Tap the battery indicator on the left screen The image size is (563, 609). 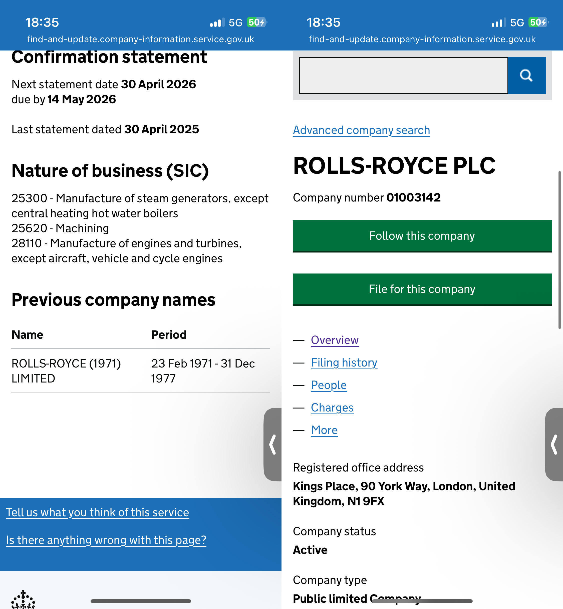click(257, 22)
